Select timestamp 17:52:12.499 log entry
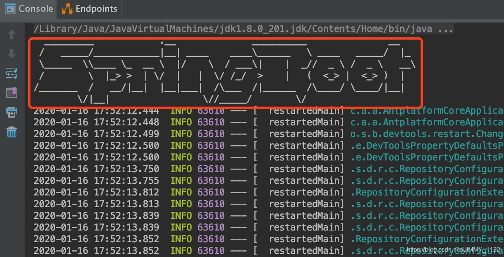This screenshot has width=504, height=257. coord(96,134)
